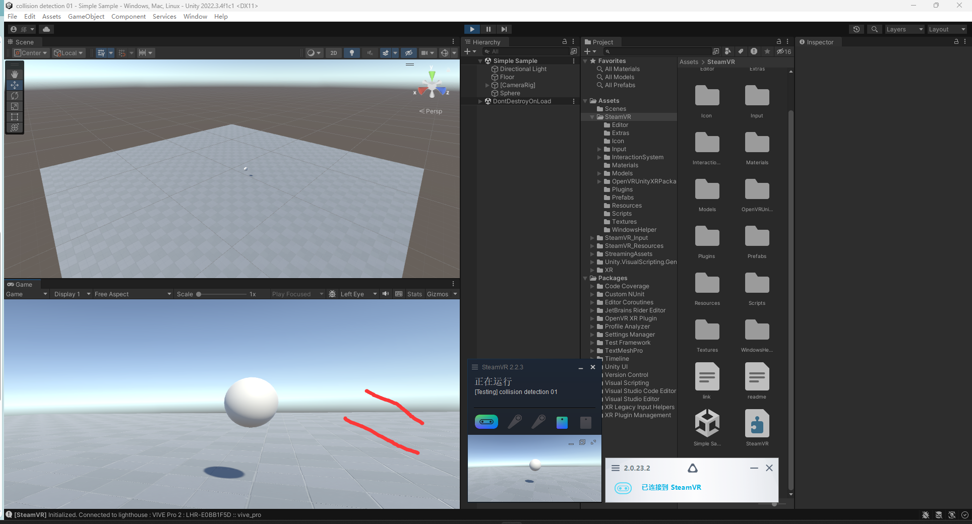Toggle hidden packages visibility (16)
972x524 pixels.
(x=784, y=51)
